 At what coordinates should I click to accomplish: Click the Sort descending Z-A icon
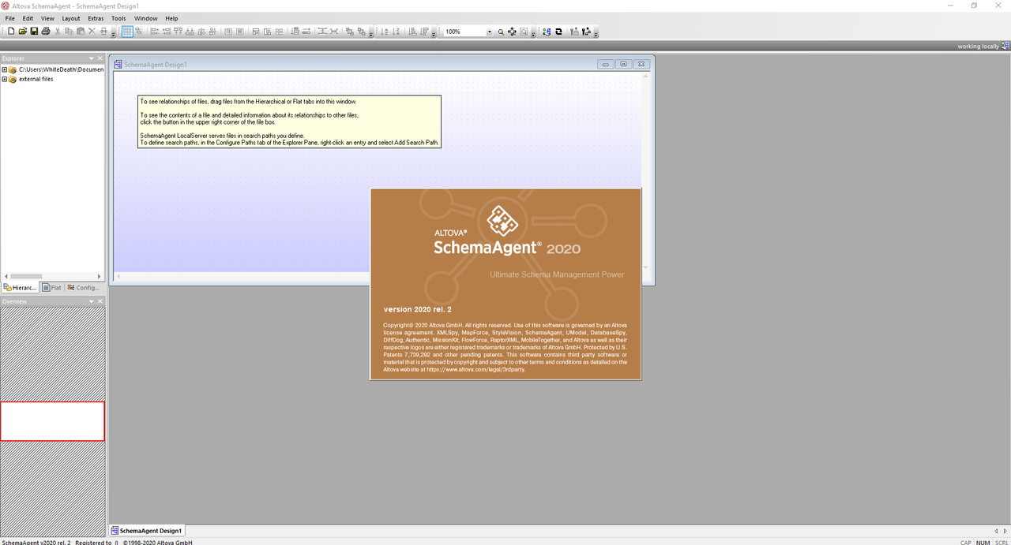pyautogui.click(x=397, y=32)
